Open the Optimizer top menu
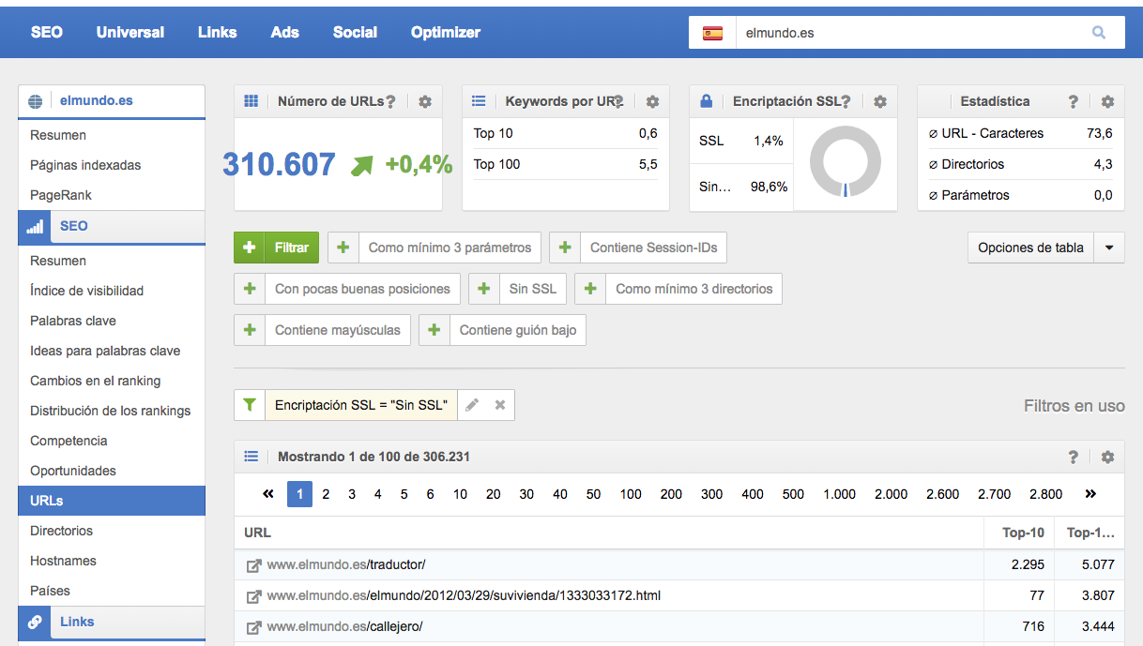1143x646 pixels. [x=445, y=32]
